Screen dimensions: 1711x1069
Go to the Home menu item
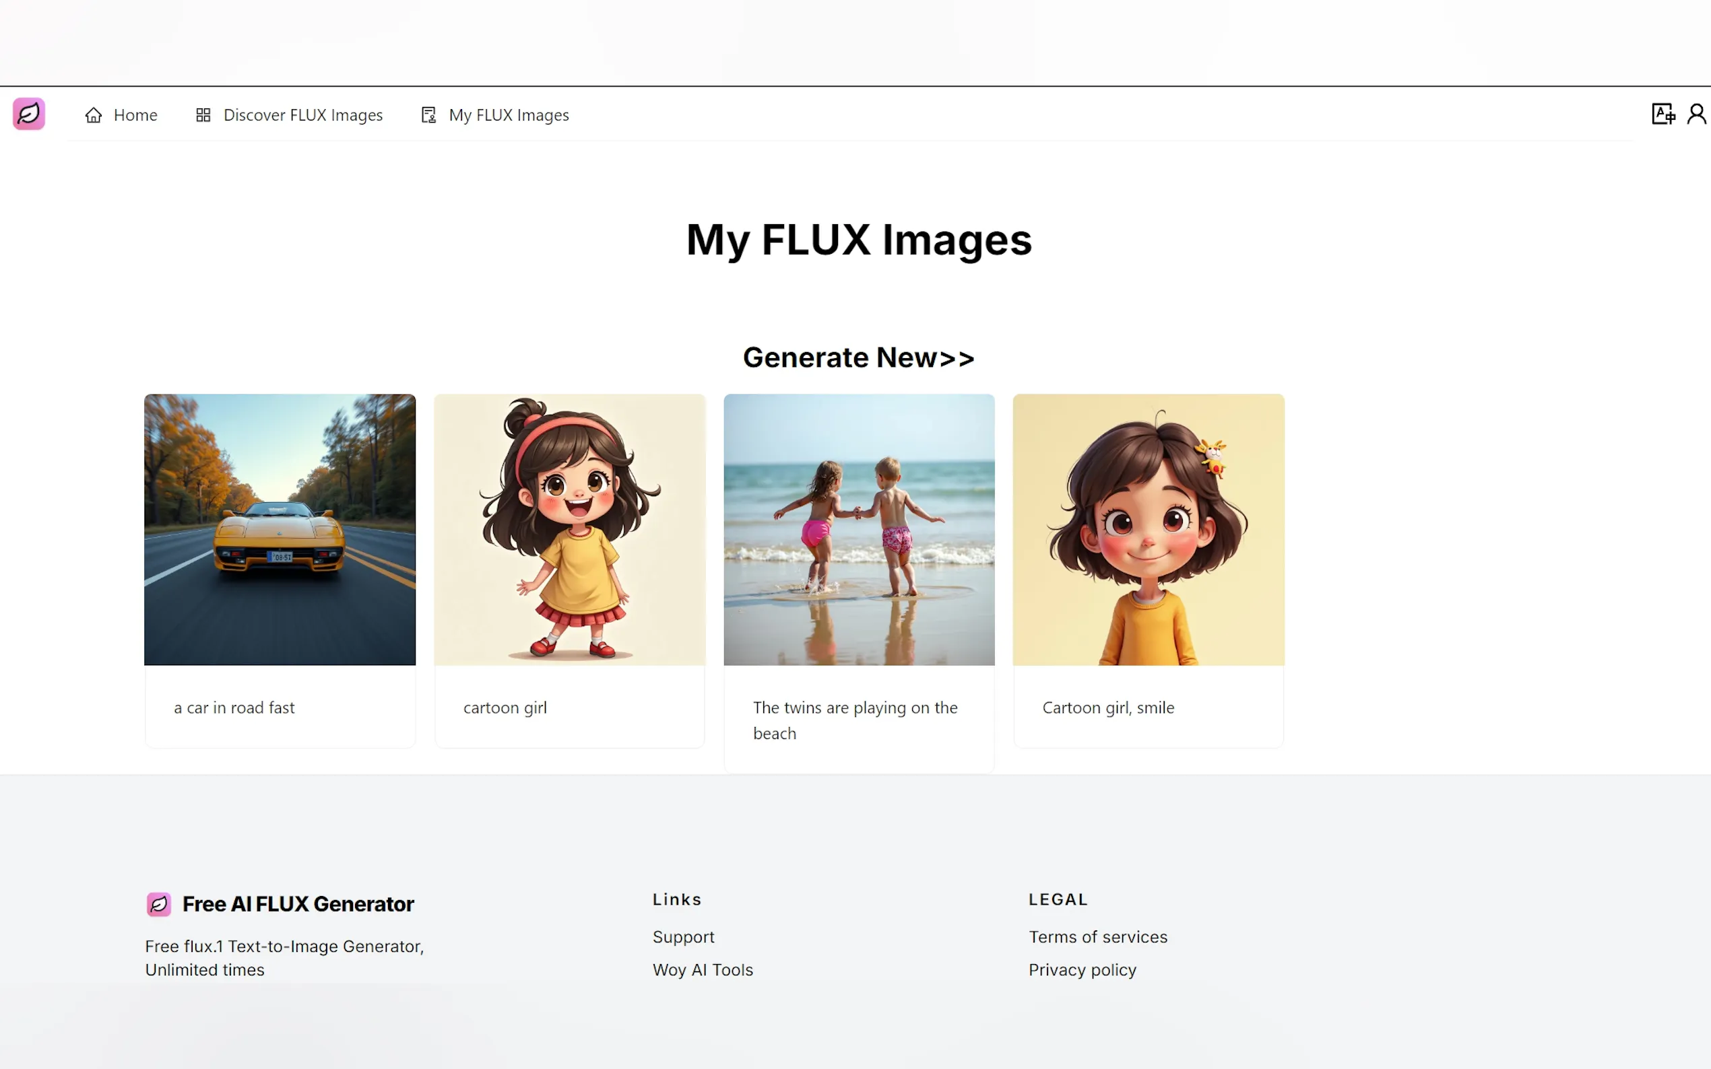135,115
